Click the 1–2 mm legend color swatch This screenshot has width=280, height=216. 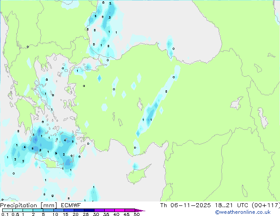coord(28,210)
